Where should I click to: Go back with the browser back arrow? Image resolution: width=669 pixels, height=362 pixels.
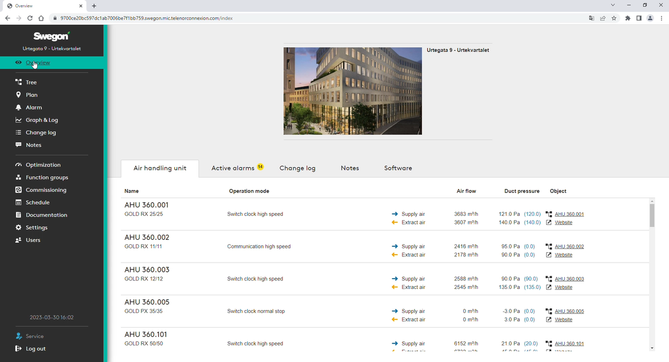pyautogui.click(x=7, y=18)
